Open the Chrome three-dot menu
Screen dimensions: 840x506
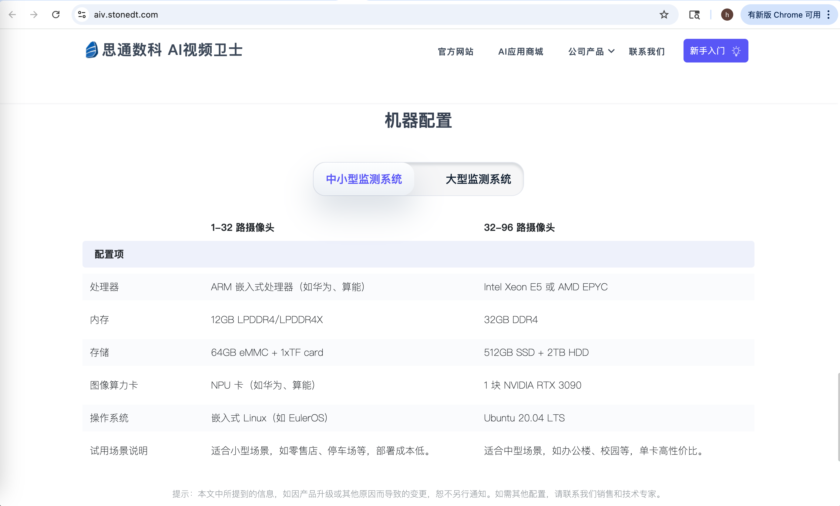[828, 15]
